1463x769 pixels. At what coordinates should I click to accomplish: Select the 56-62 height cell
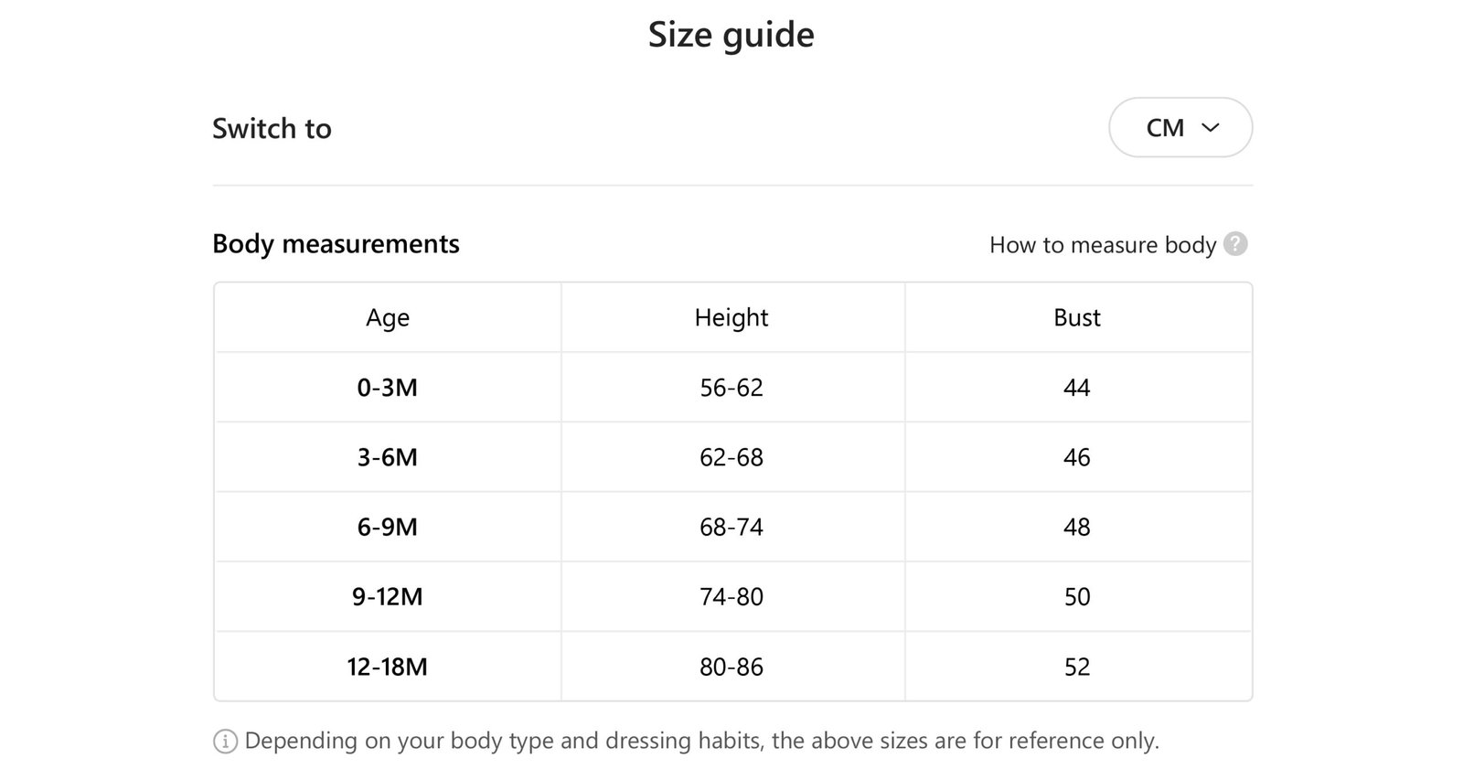[731, 388]
